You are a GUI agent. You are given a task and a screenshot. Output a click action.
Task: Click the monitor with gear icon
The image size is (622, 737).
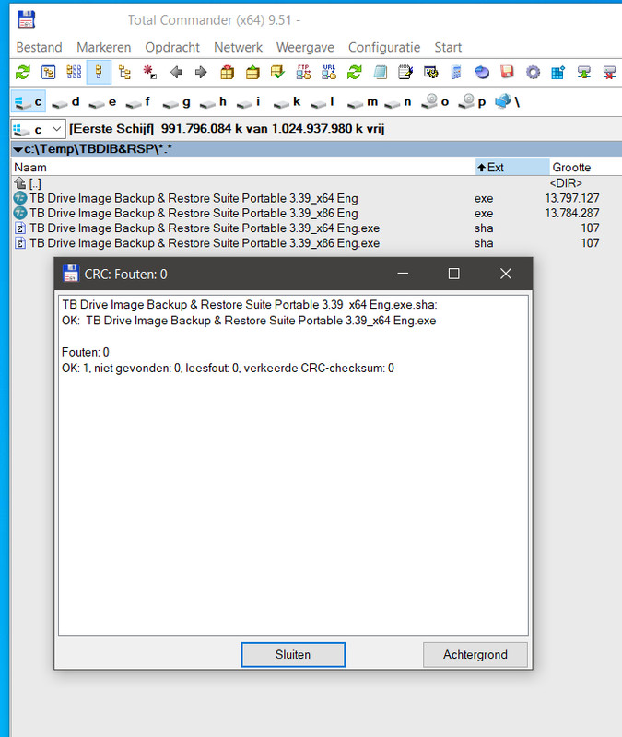click(x=430, y=73)
